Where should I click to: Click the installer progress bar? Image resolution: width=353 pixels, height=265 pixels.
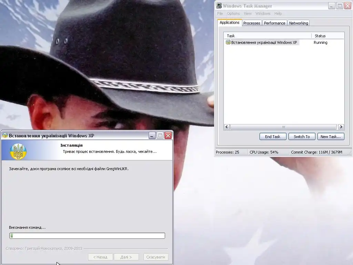point(87,236)
